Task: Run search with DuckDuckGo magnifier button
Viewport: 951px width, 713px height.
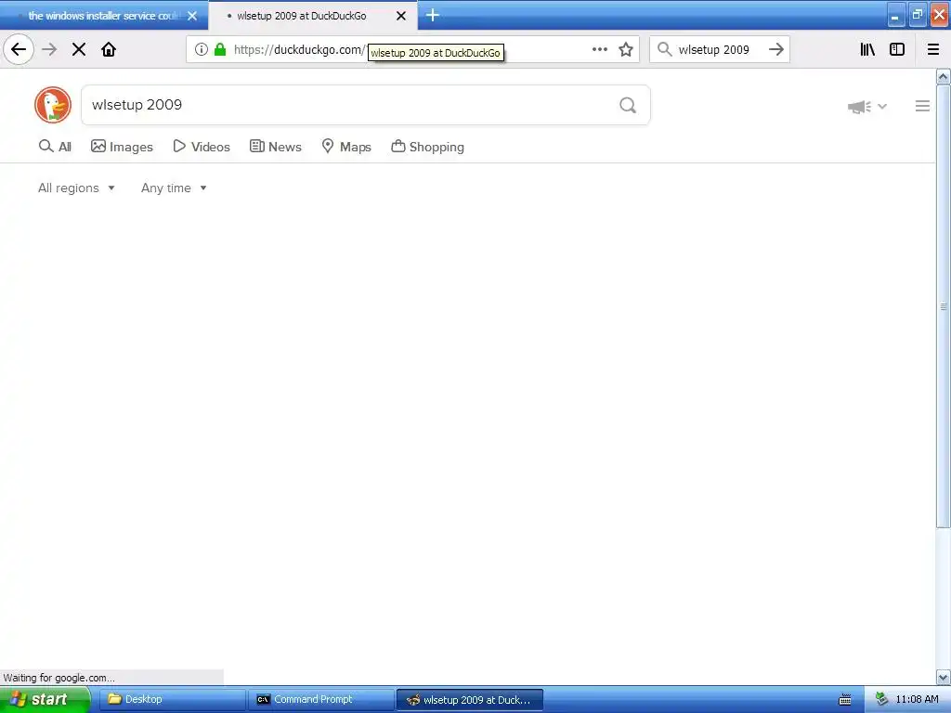Action: (628, 106)
